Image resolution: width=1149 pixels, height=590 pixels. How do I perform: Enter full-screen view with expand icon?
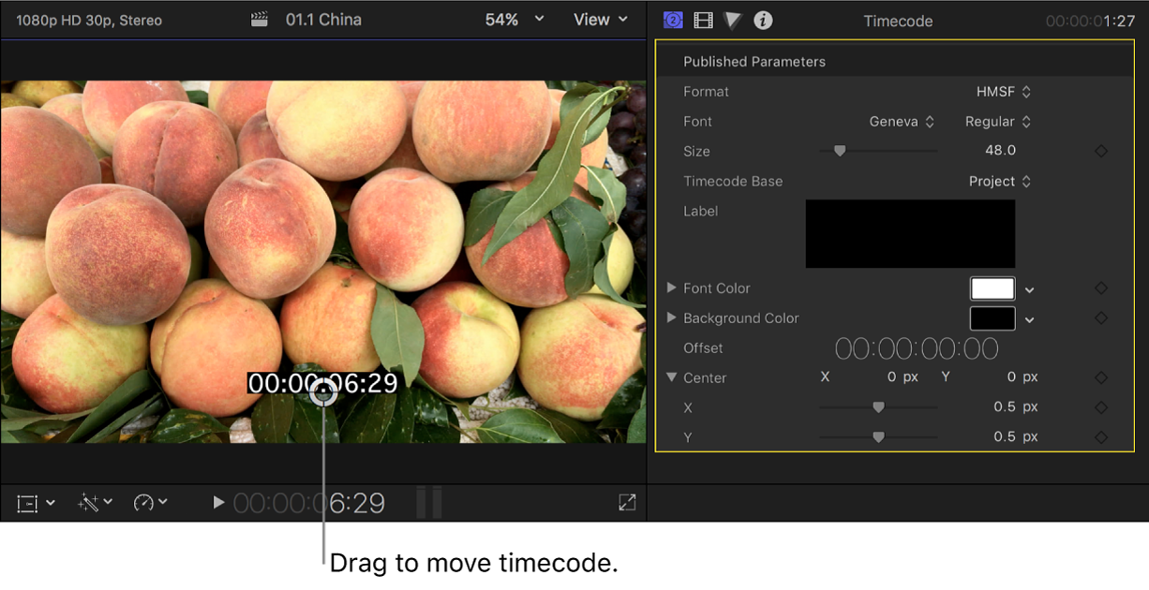pos(626,503)
